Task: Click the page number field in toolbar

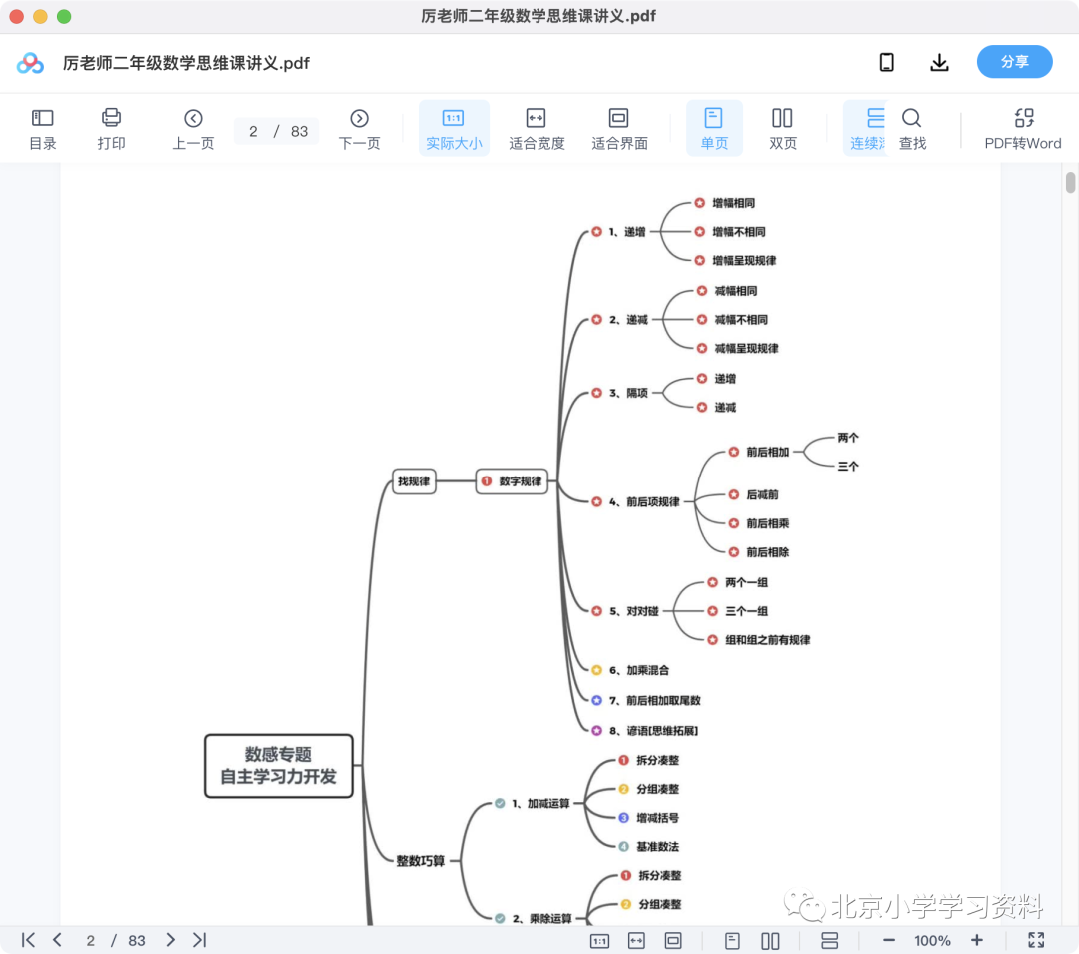Action: [x=276, y=132]
